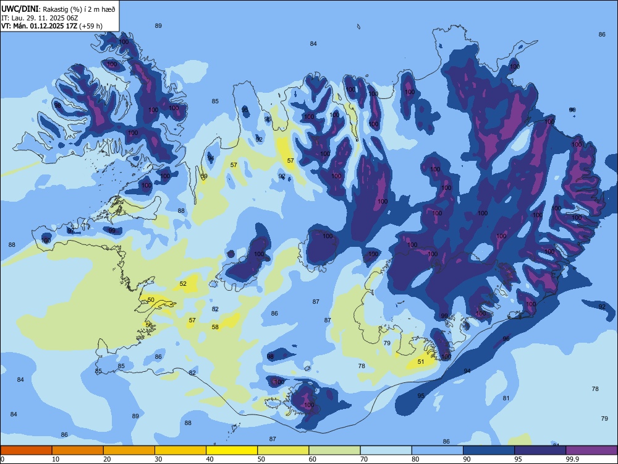Click the legend tick label '90'
The image size is (618, 464).
[467, 459]
